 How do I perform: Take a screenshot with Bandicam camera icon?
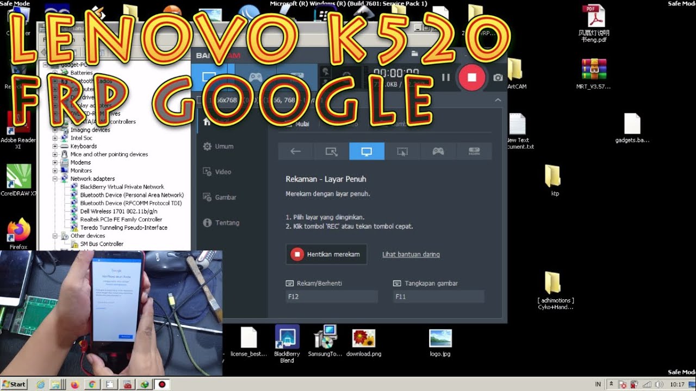[498, 78]
